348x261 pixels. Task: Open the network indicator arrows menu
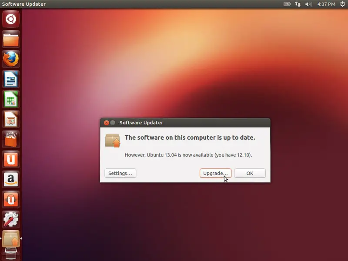[298, 4]
